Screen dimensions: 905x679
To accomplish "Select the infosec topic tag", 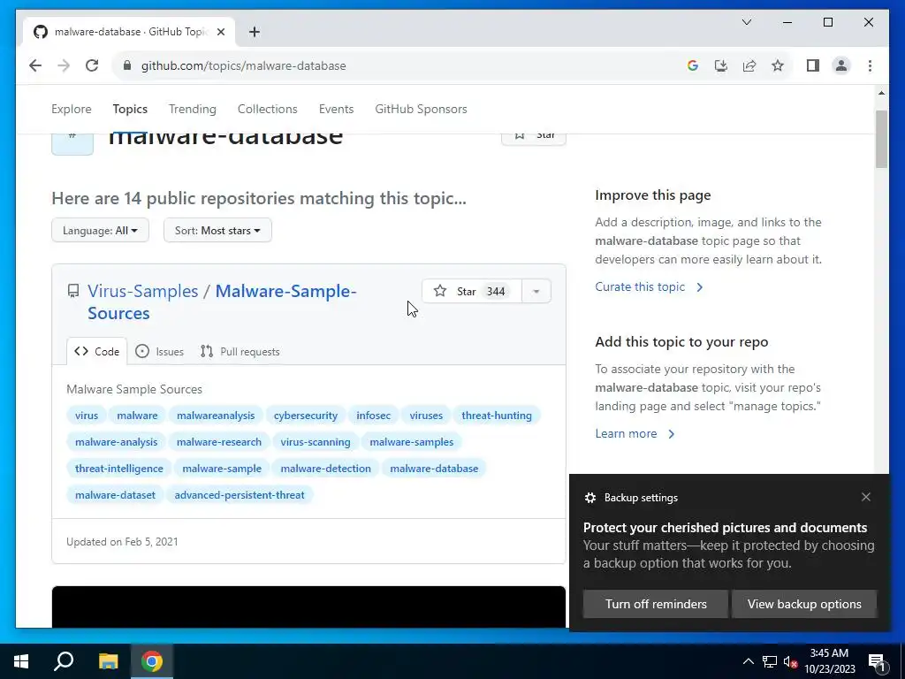I will 374,416.
